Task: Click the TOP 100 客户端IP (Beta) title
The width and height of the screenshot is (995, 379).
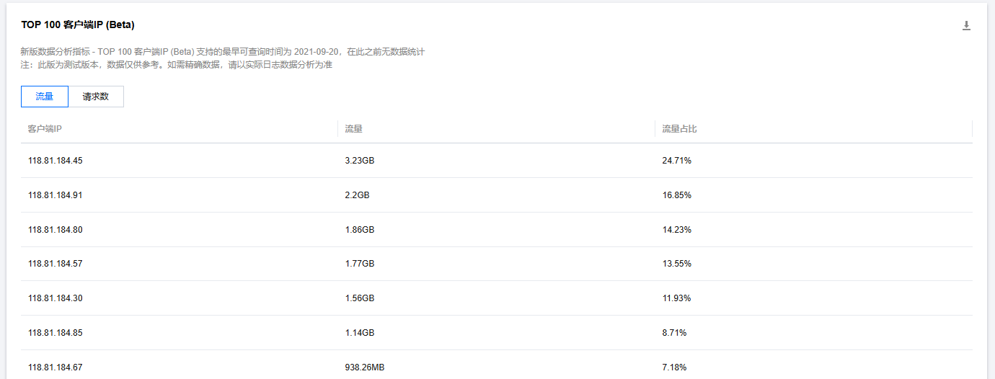Action: [78, 24]
